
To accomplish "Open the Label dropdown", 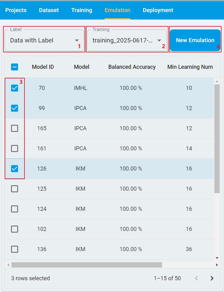I will pyautogui.click(x=44, y=40).
